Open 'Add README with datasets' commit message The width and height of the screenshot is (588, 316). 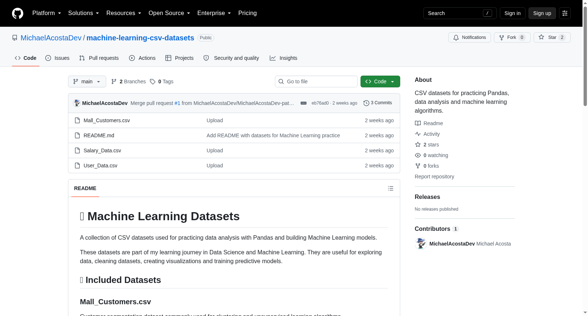coord(273,135)
